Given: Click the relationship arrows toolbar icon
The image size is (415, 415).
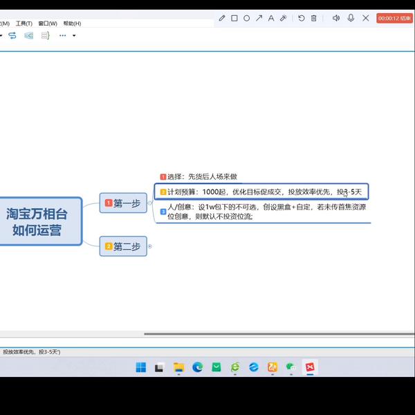Looking at the screenshot, I should coord(12,35).
